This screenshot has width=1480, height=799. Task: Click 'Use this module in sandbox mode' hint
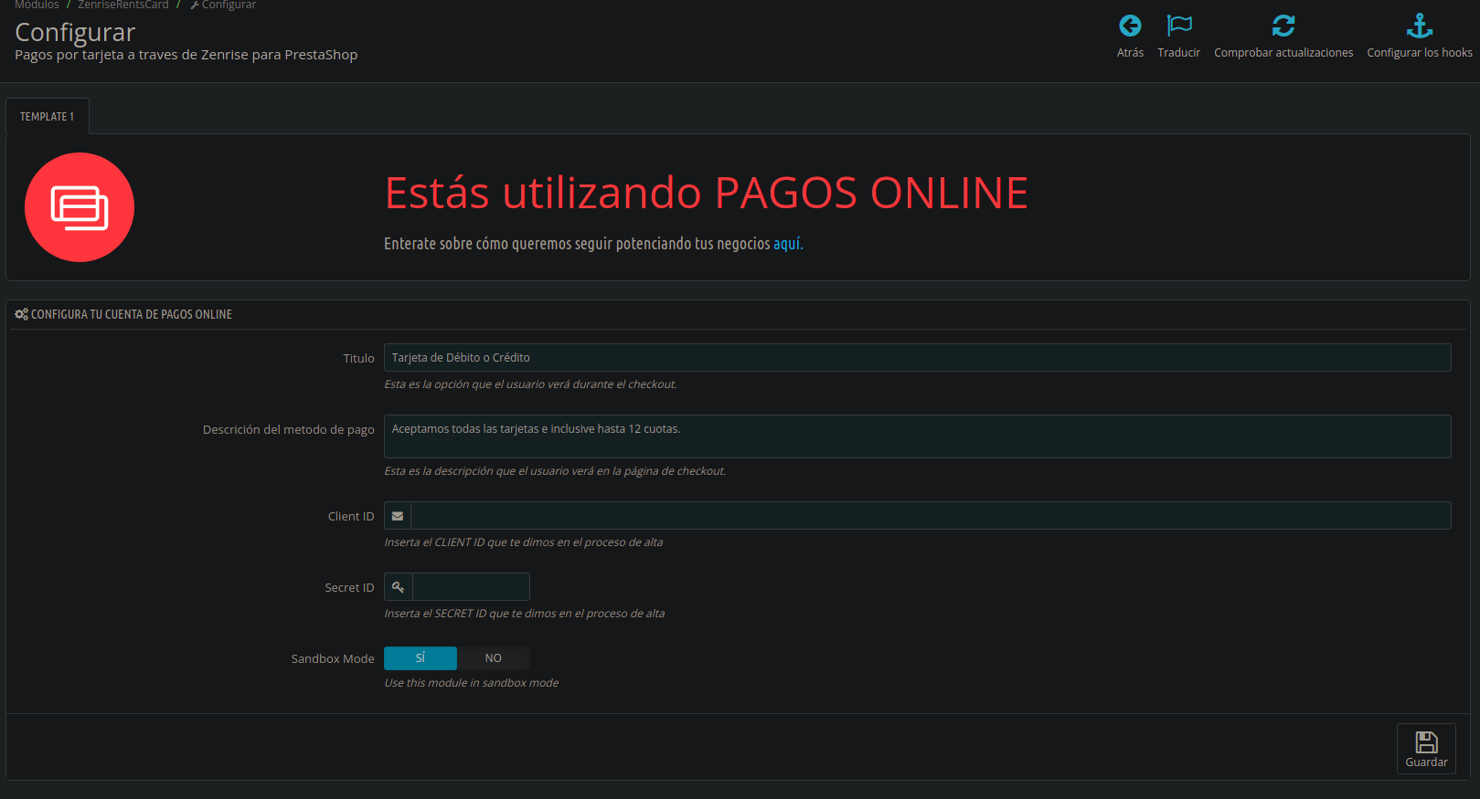coord(472,683)
